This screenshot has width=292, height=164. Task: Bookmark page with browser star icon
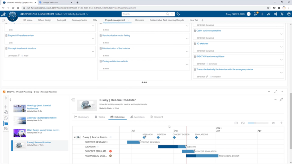(x=268, y=8)
